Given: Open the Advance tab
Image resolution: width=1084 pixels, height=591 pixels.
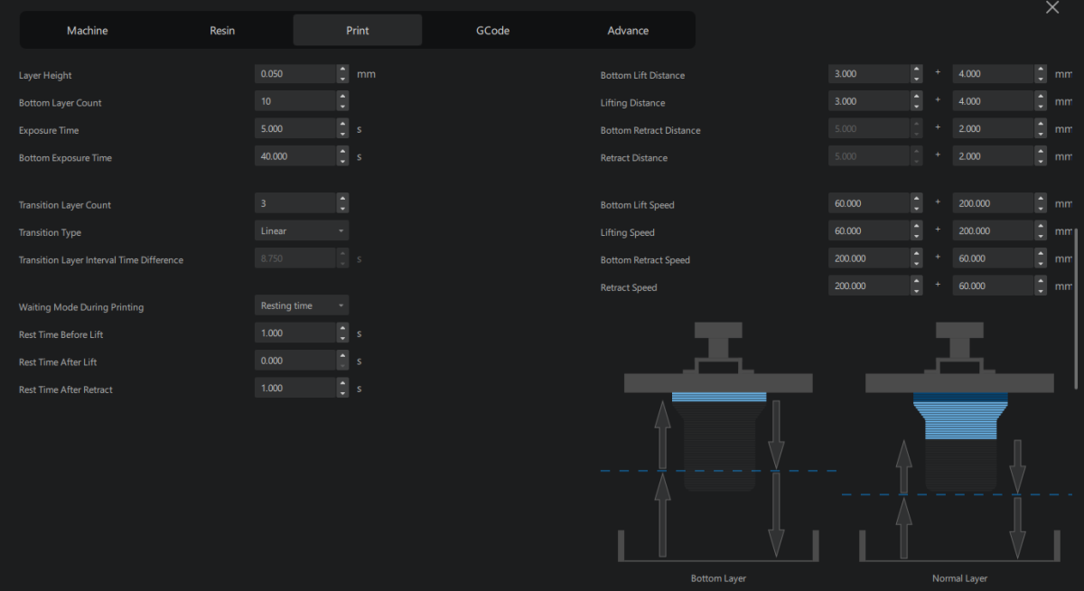Looking at the screenshot, I should pyautogui.click(x=628, y=31).
